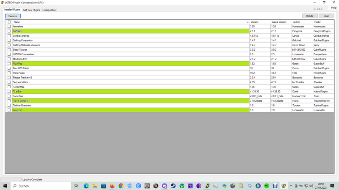Click the Scan button
This screenshot has width=339, height=190.
(x=326, y=16)
